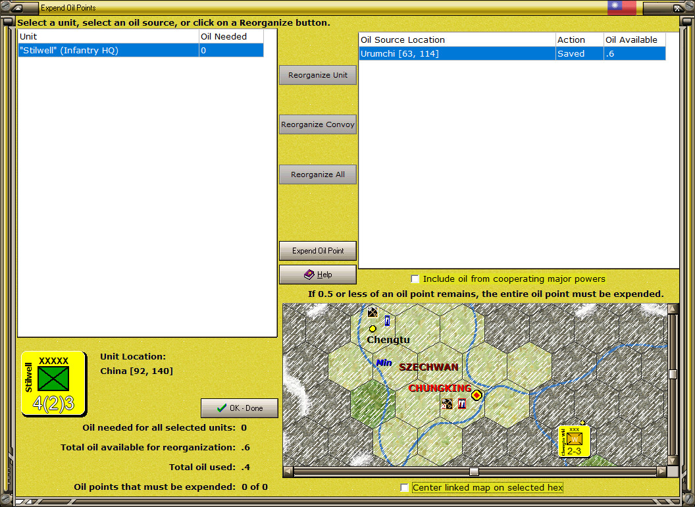
Task: Click the green checkmark on OK - Done
Action: pos(222,408)
